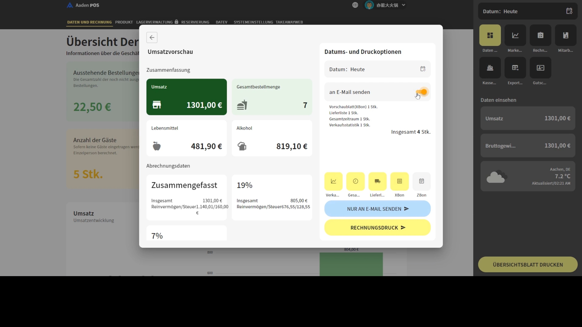Select the Umsatz 1301,00 € summary card
The height and width of the screenshot is (327, 582).
(x=186, y=97)
